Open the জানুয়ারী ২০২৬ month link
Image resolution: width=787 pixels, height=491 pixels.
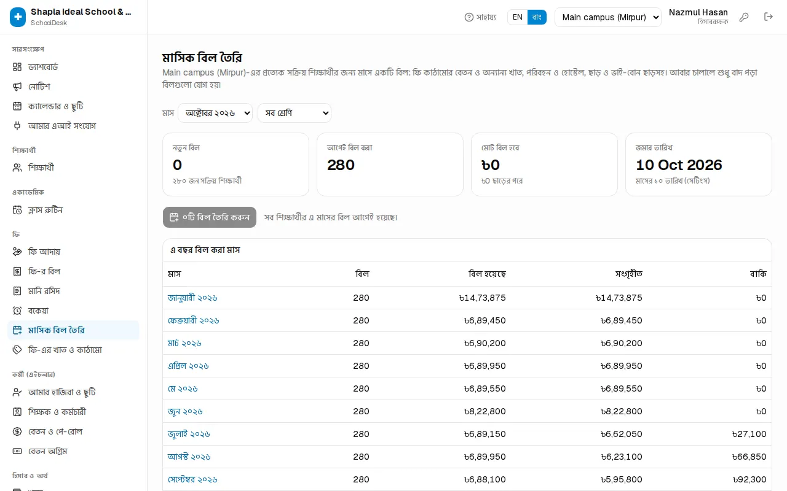click(x=192, y=298)
